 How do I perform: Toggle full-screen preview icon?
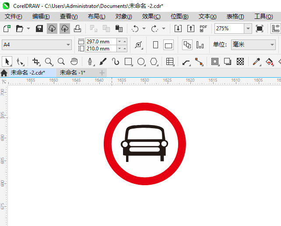(259, 29)
